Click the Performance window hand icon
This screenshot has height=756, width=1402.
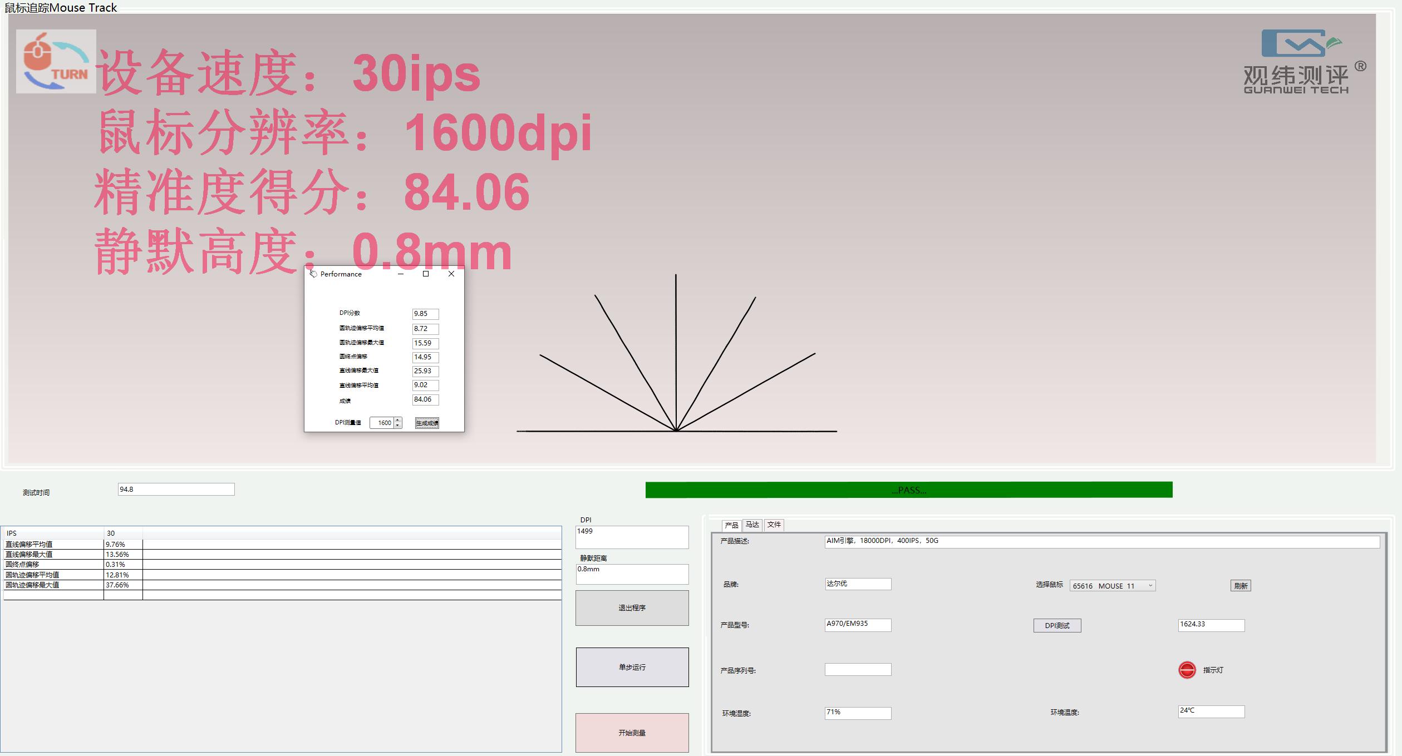[x=313, y=274]
